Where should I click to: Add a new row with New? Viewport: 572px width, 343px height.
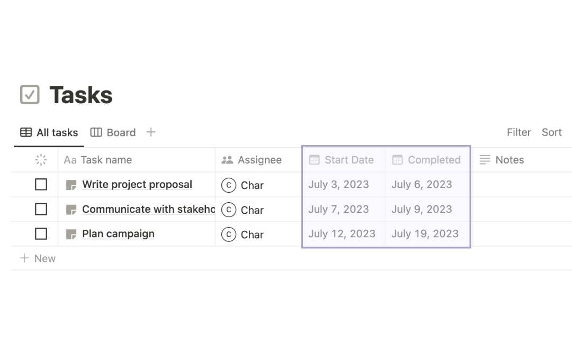(x=38, y=258)
